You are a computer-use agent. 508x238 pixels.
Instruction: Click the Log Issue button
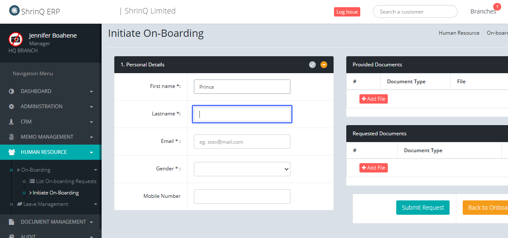click(347, 12)
